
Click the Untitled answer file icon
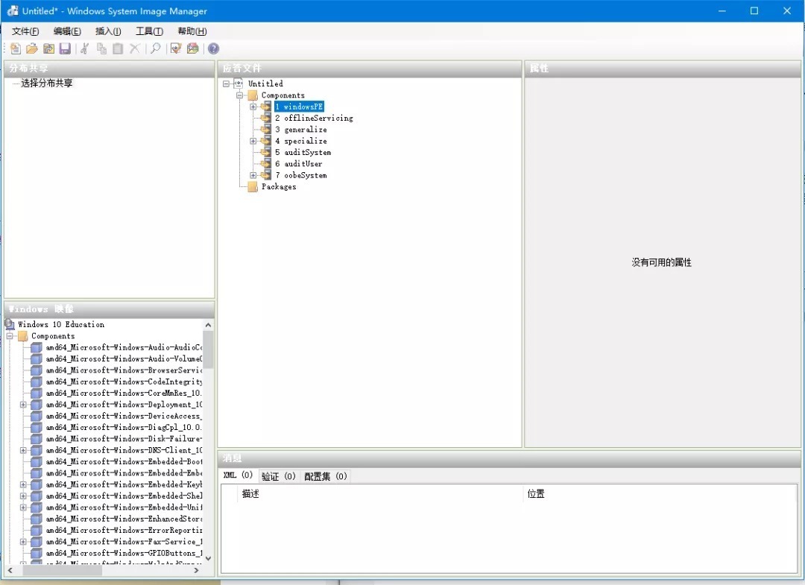pyautogui.click(x=239, y=83)
